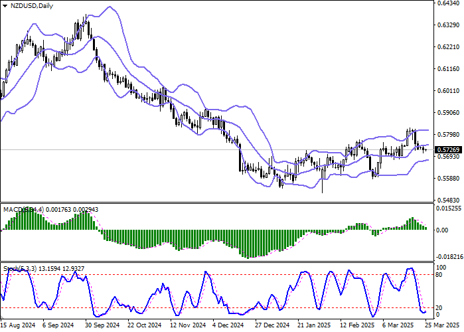Screen dimensions: 464x332
Task: Click the 15 Aug 2024 date label
Action: pos(18,326)
